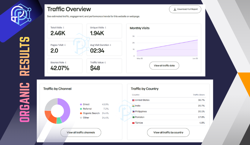Click the Direct channel label
The width and height of the screenshot is (250, 145).
(86, 105)
